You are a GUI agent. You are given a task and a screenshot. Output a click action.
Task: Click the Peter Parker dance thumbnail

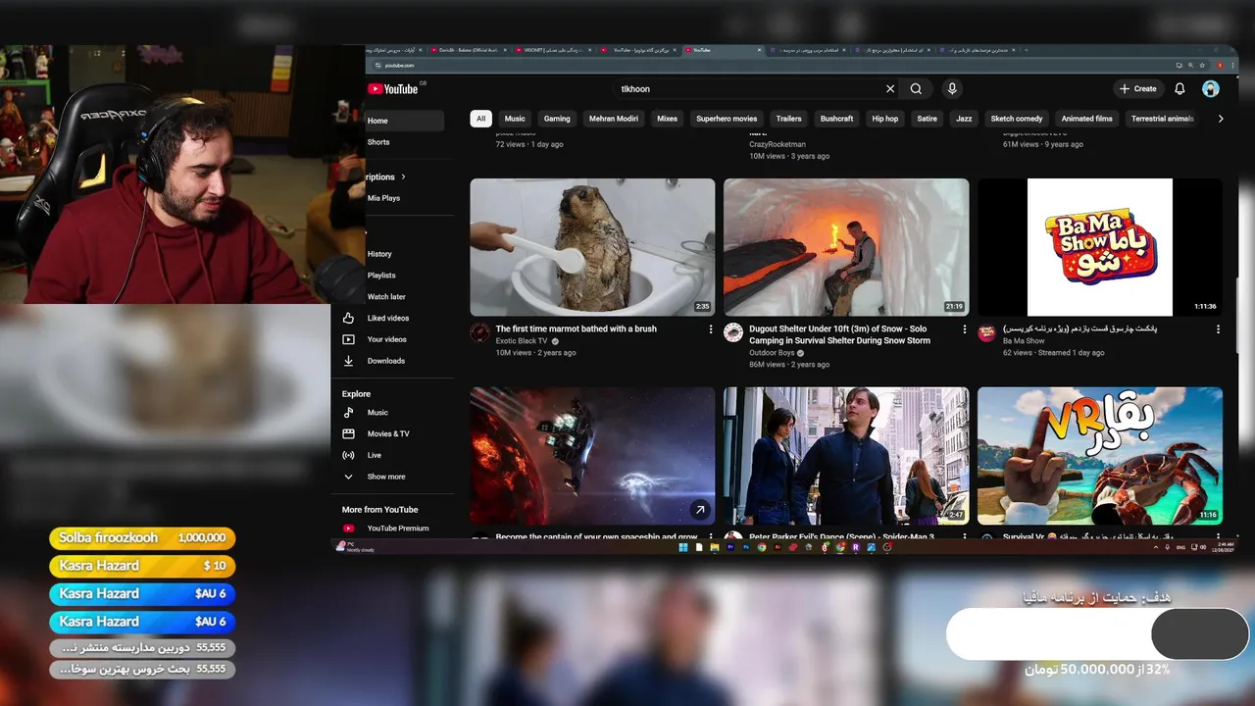[x=846, y=456]
